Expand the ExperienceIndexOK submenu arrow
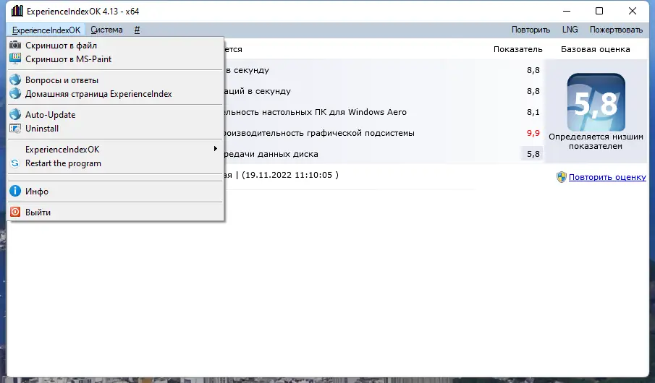This screenshot has height=383, width=655. (x=216, y=149)
